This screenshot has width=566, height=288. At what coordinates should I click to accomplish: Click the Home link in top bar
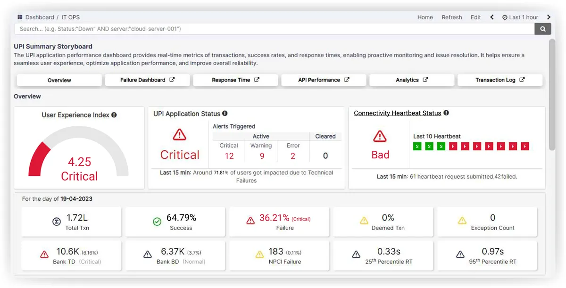click(x=425, y=17)
